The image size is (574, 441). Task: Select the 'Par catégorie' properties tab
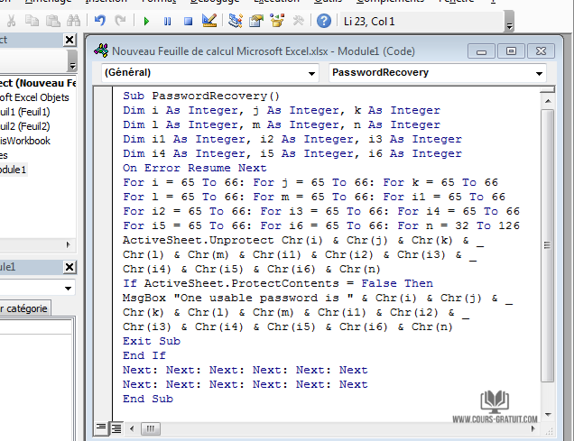click(x=24, y=308)
